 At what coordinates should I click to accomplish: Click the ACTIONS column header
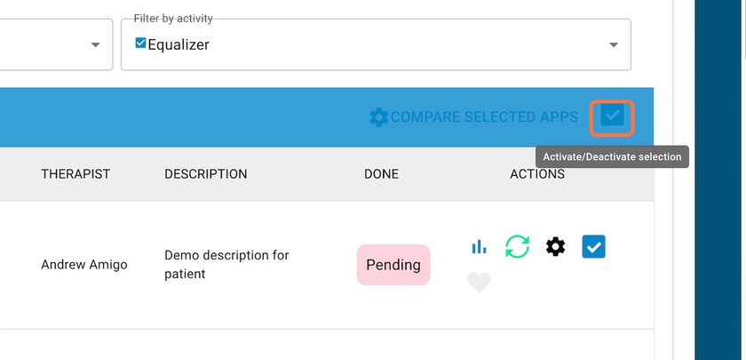537,174
